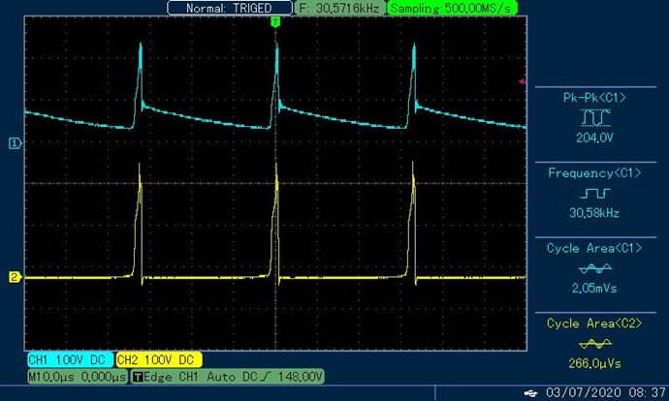Click the Pk-Pk waveform icon
The image size is (669, 401).
(594, 117)
